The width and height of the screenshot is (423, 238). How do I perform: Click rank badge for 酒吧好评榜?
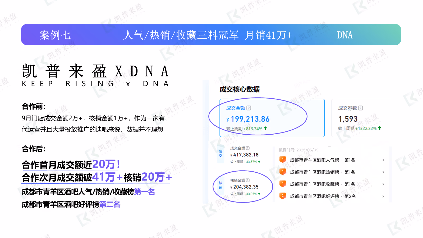coord(283,196)
